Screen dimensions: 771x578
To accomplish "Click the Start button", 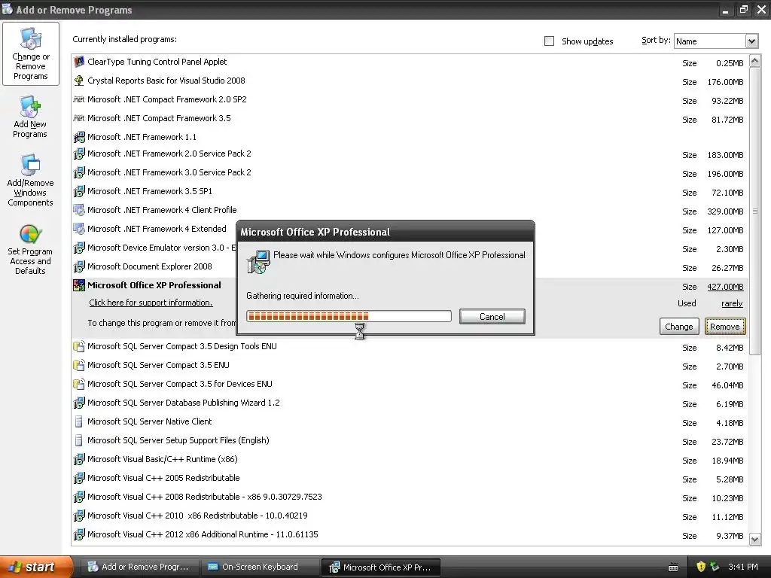I will [35, 567].
